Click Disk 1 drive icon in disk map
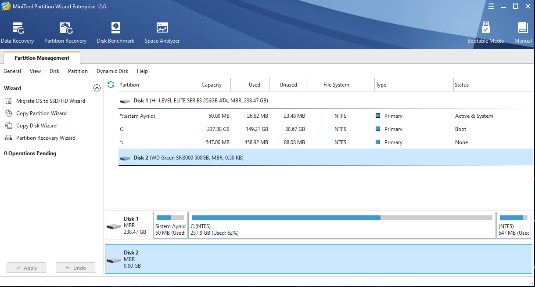Image resolution: width=535 pixels, height=287 pixels. (x=113, y=226)
